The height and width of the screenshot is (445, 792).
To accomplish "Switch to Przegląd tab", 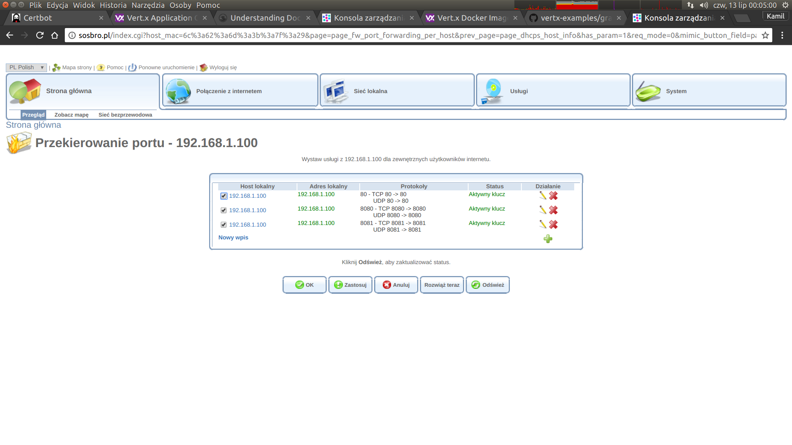I will (33, 115).
